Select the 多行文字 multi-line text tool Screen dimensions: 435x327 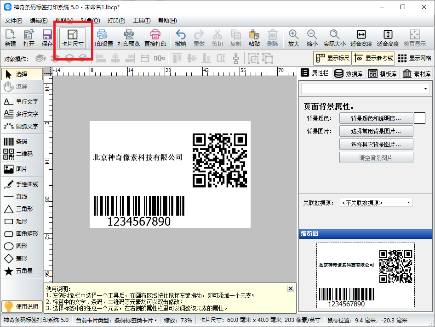(22, 114)
